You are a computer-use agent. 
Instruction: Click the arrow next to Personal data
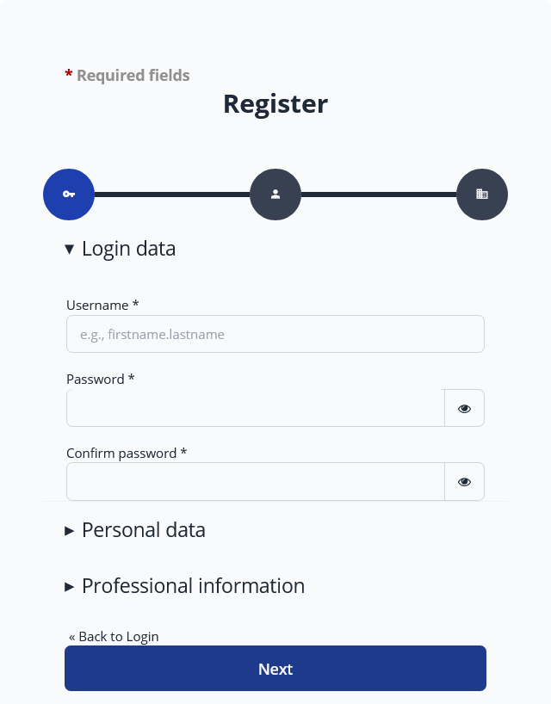tap(70, 530)
